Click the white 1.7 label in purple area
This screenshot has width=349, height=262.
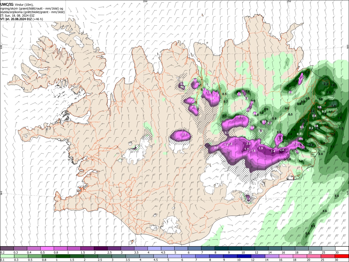click(240, 118)
